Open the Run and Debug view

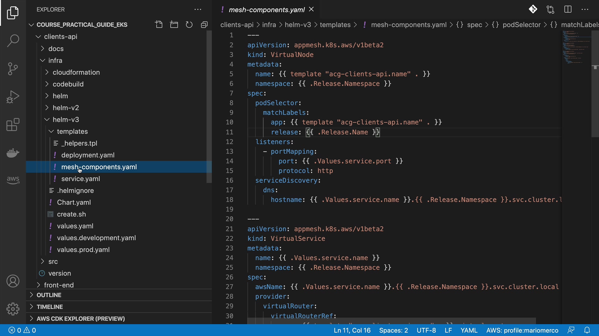pyautogui.click(x=13, y=97)
